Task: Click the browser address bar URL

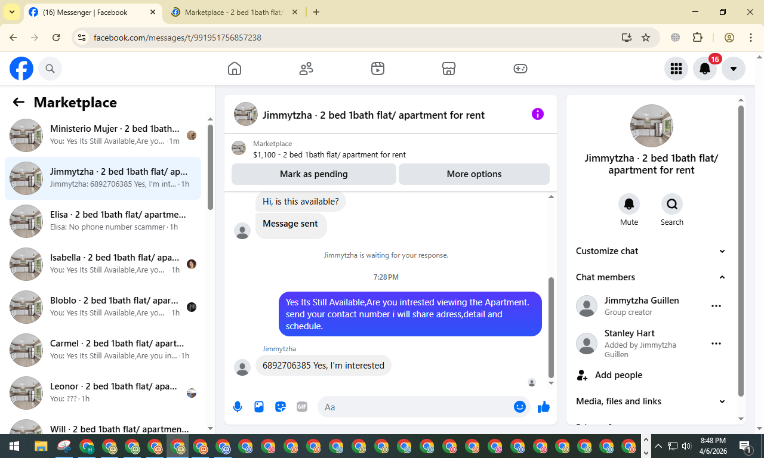Action: 177,38
